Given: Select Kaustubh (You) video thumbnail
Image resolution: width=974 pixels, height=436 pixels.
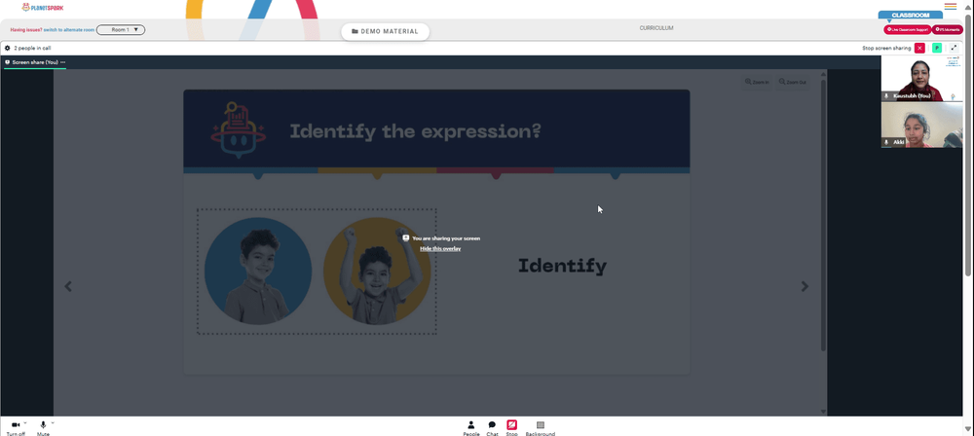Looking at the screenshot, I should coord(921,78).
